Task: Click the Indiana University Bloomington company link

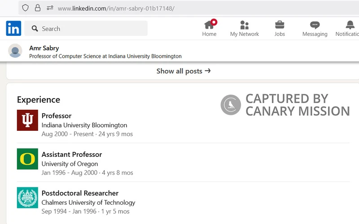Action: [84, 125]
